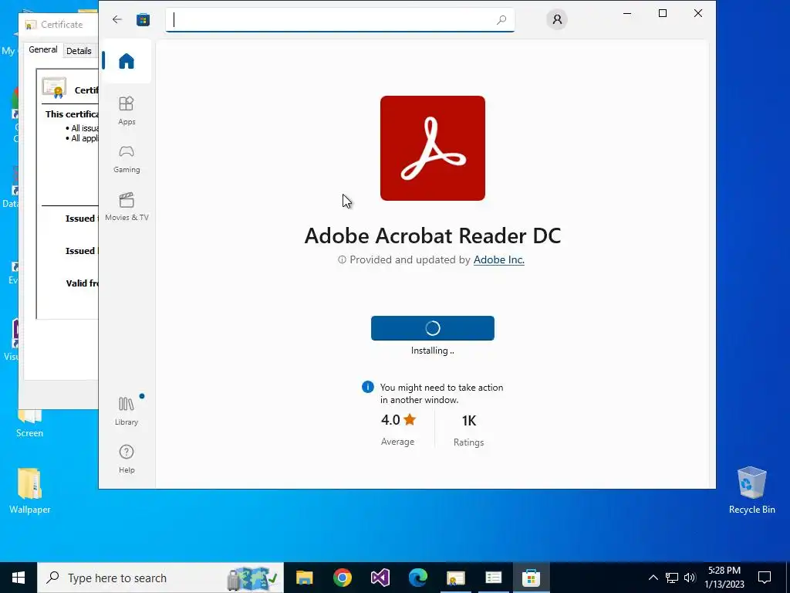Image resolution: width=790 pixels, height=593 pixels.
Task: Maximize the Microsoft Store window
Action: click(x=663, y=13)
